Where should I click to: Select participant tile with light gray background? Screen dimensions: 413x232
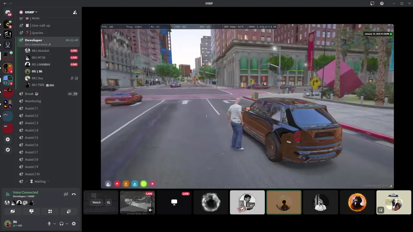[x=247, y=202]
